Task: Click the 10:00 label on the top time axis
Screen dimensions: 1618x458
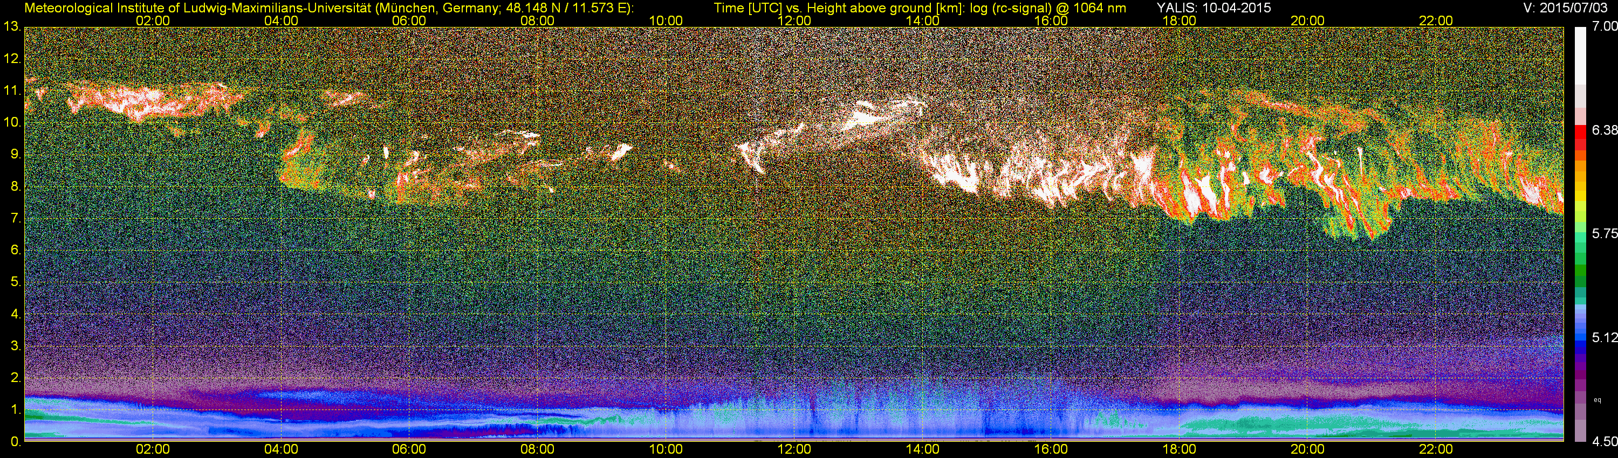Action: pos(666,20)
